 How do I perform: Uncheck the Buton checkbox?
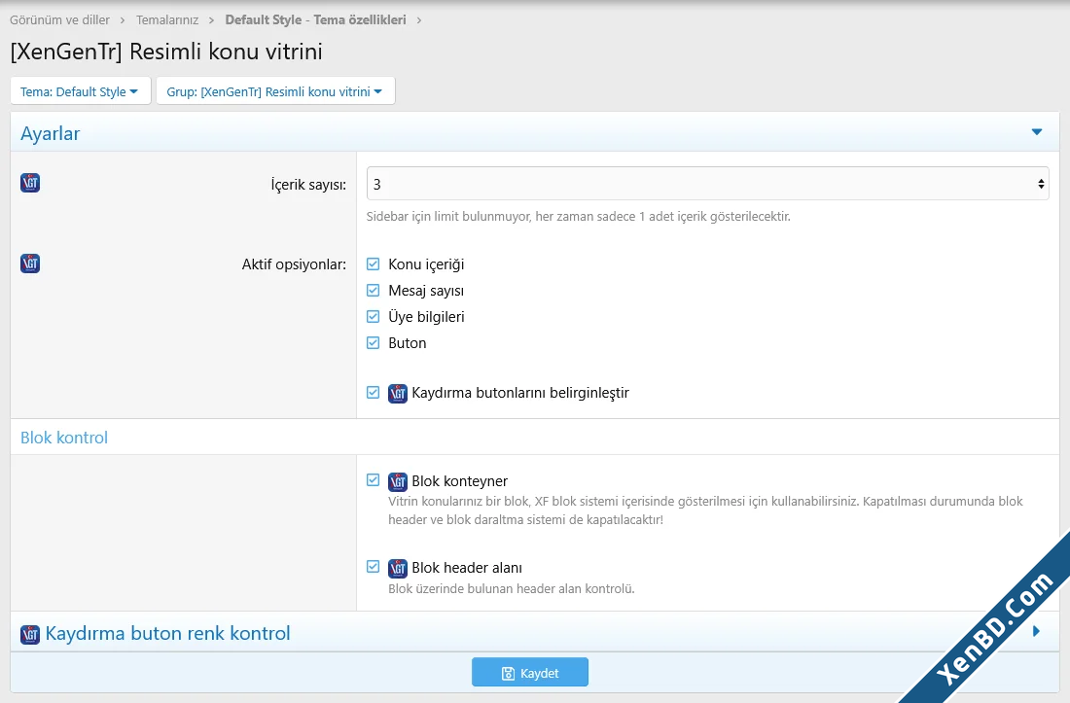[373, 343]
